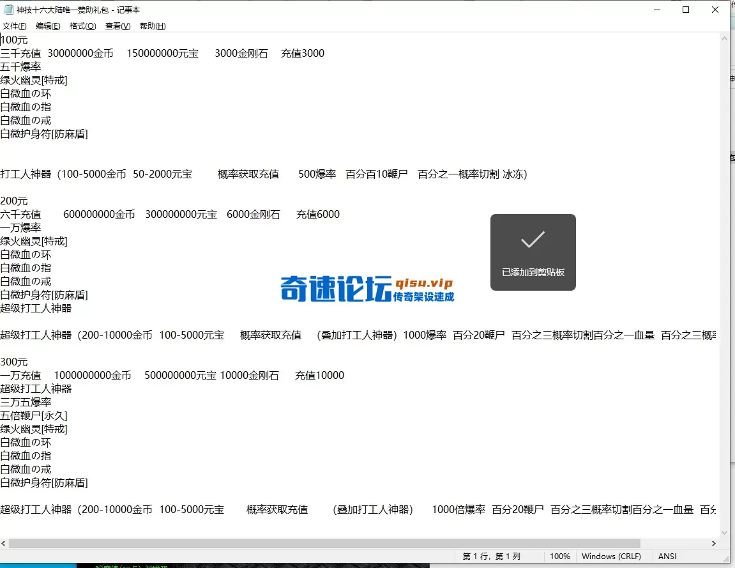
Task: Click the text 500000000元宝
Action: (181, 375)
